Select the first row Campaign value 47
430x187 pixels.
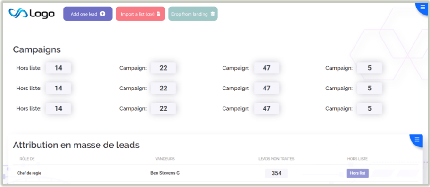tap(266, 68)
